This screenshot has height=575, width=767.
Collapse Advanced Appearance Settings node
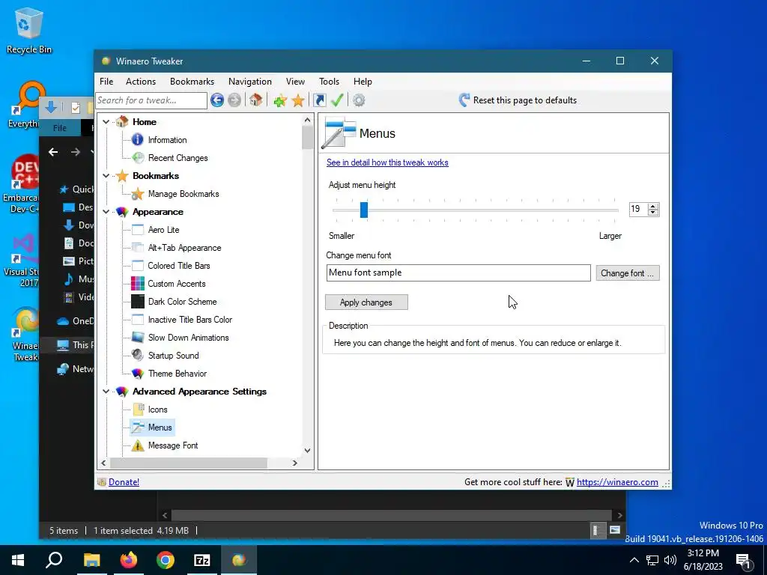click(106, 391)
